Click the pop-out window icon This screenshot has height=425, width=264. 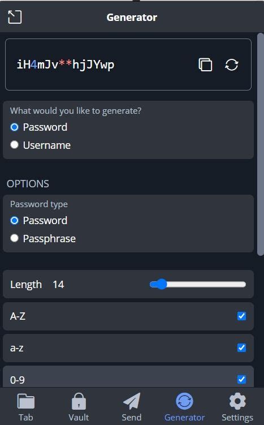[x=15, y=17]
